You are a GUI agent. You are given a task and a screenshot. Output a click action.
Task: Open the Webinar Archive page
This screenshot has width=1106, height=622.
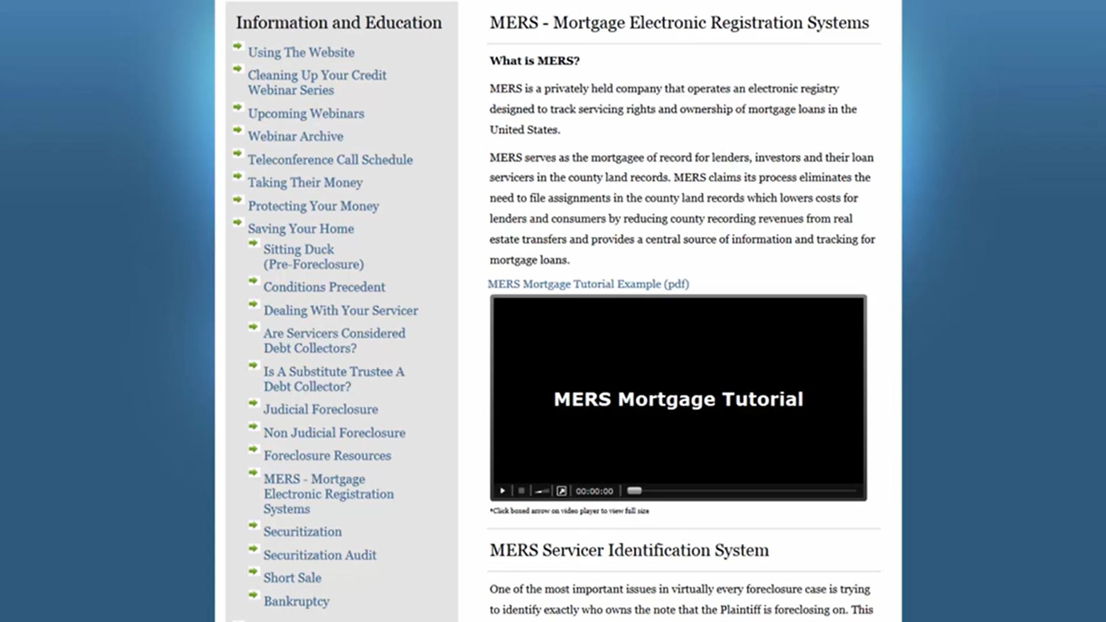(x=296, y=136)
